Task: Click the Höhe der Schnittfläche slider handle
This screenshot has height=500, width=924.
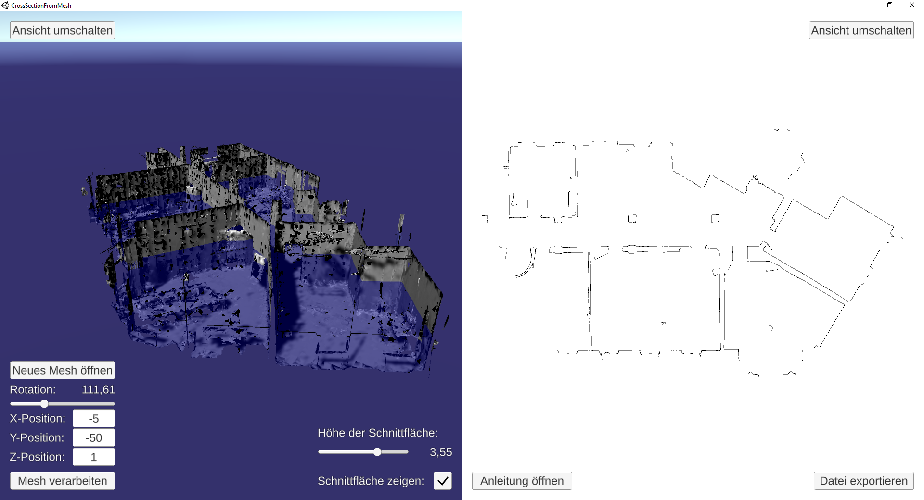Action: click(x=377, y=452)
